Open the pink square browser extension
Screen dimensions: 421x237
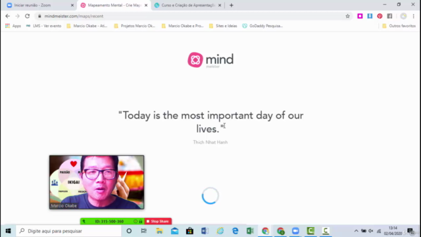[360, 16]
